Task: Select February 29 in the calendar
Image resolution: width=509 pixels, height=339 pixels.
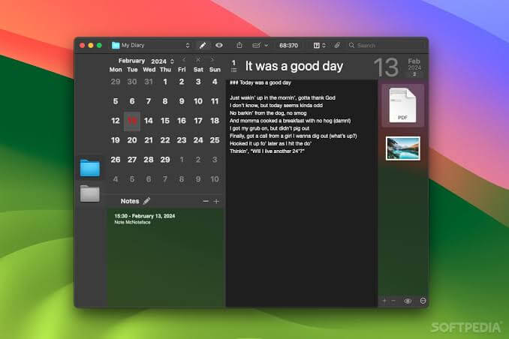Action: pyautogui.click(x=165, y=160)
